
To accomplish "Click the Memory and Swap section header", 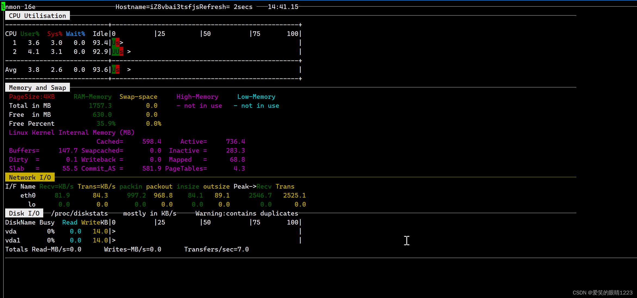I will [x=37, y=88].
